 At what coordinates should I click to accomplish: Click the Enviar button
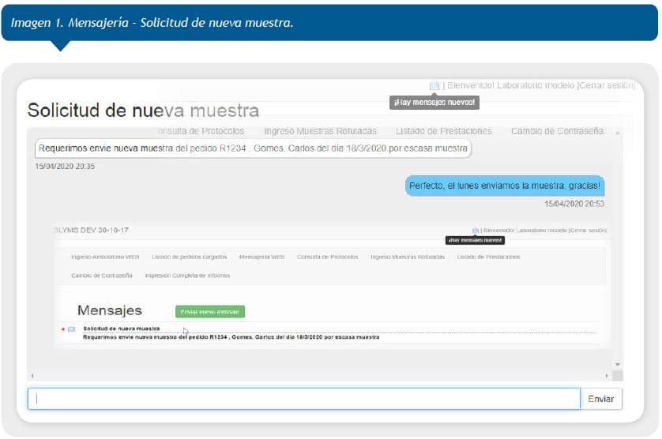tap(601, 400)
